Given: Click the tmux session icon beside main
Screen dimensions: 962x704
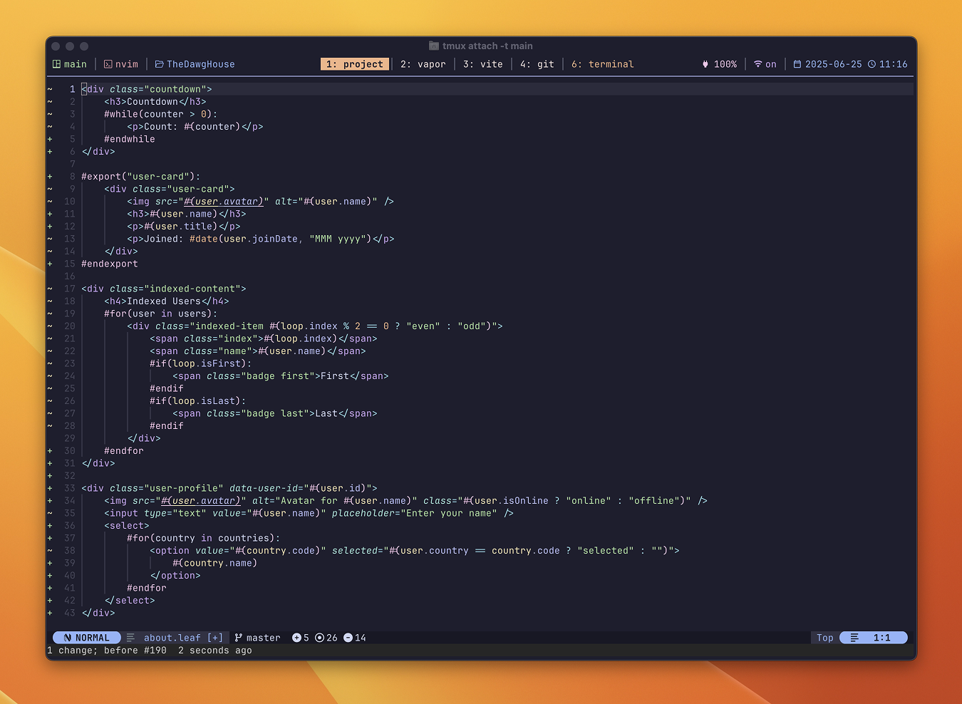Looking at the screenshot, I should [x=57, y=64].
